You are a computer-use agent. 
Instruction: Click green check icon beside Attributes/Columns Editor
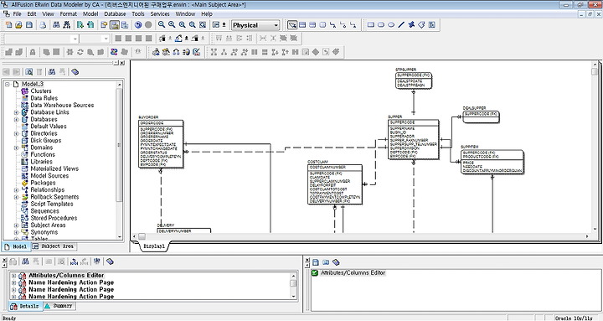tap(315, 273)
